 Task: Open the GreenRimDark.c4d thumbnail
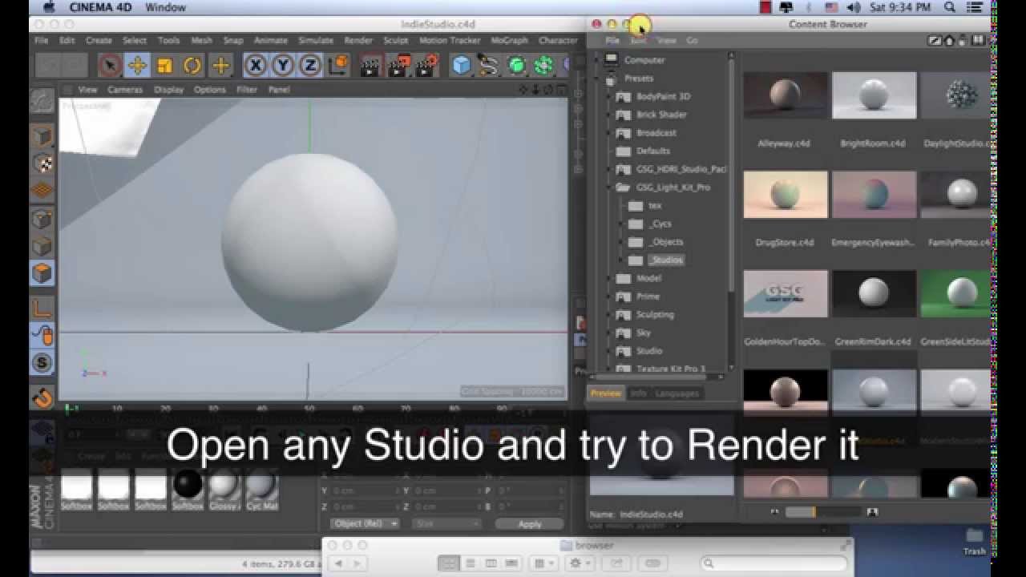874,293
